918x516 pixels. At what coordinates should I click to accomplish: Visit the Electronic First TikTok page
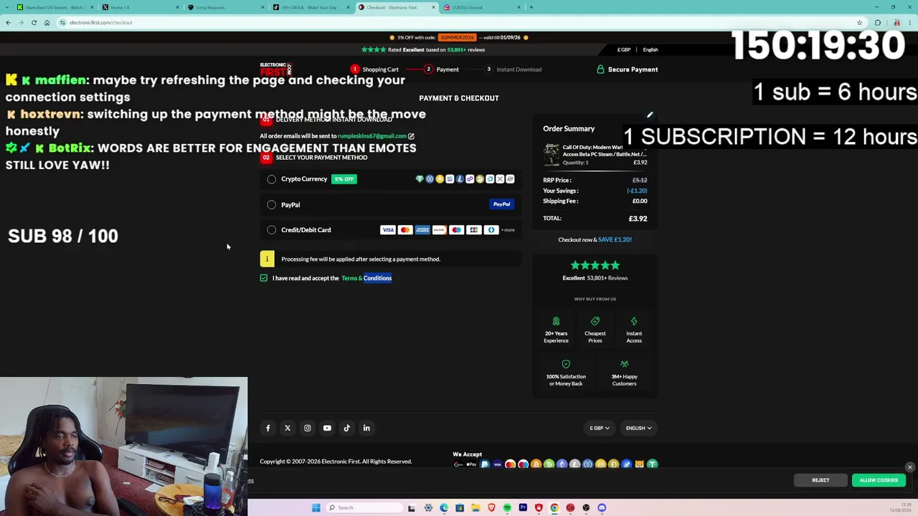(x=347, y=428)
